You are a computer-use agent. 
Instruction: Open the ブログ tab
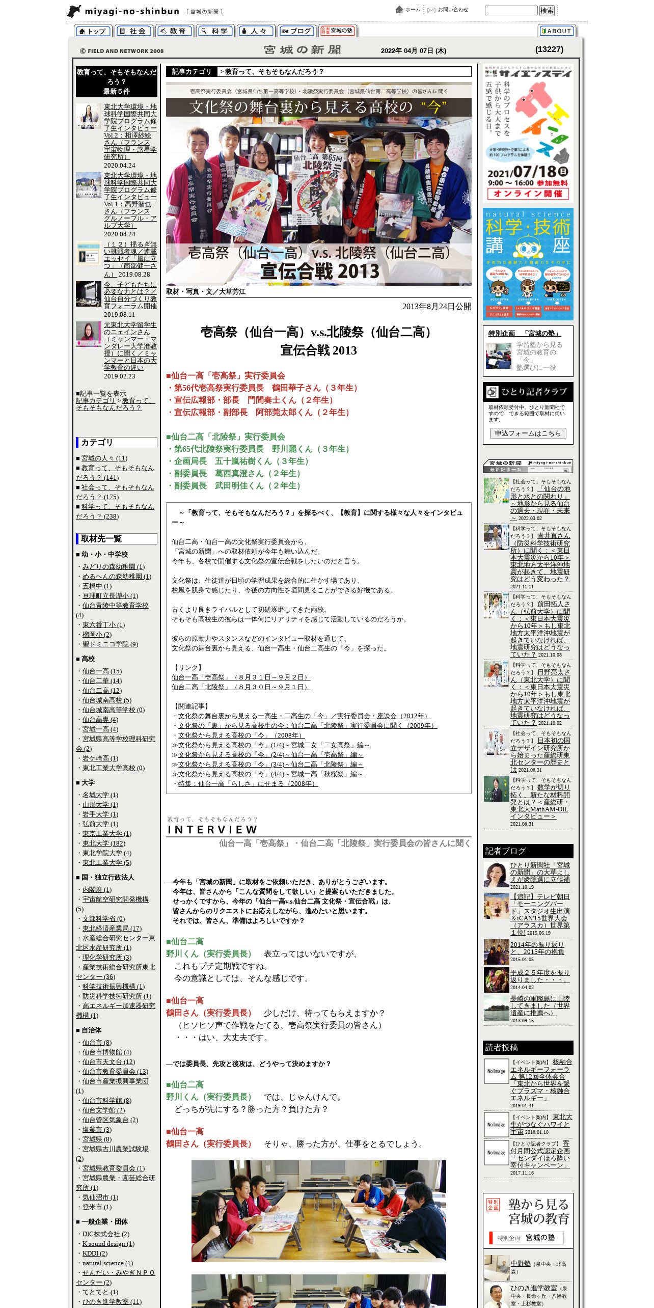296,31
